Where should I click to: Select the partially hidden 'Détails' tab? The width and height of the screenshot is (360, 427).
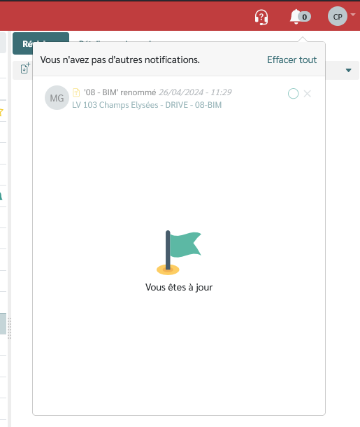(88, 41)
